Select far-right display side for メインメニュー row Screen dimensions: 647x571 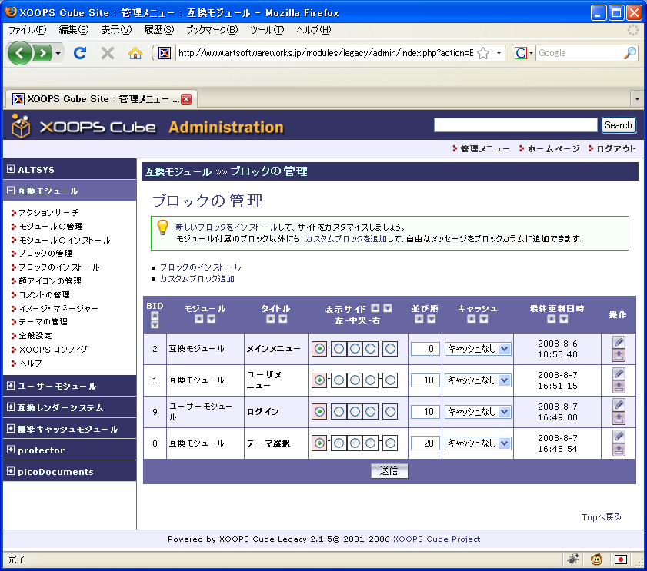coord(391,349)
